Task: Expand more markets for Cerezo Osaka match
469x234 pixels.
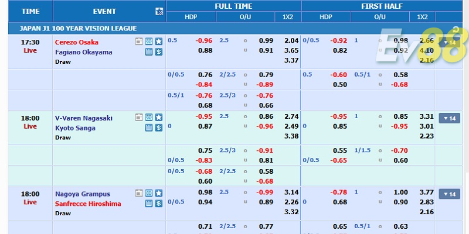Action: point(450,42)
